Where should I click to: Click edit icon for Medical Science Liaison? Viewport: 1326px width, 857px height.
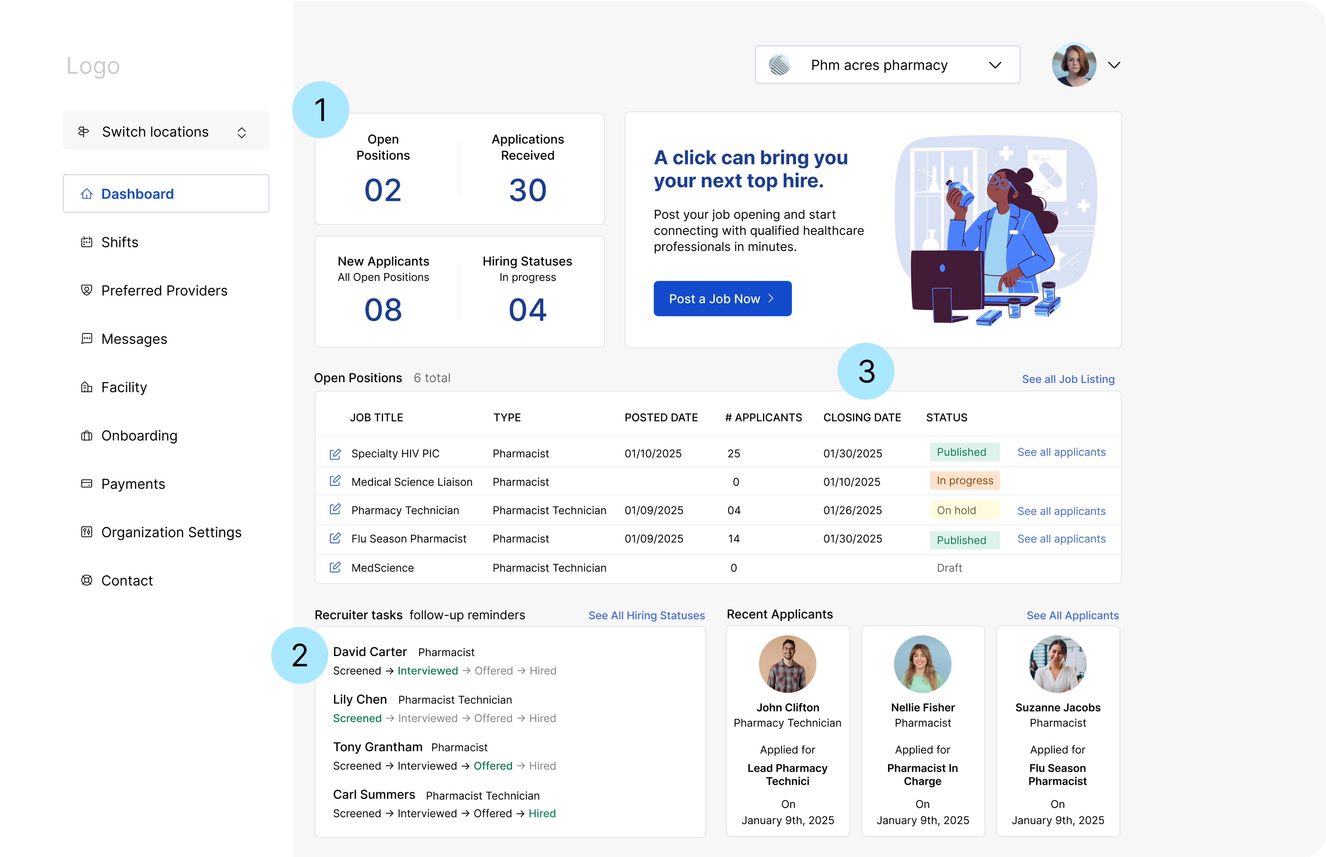tap(335, 481)
